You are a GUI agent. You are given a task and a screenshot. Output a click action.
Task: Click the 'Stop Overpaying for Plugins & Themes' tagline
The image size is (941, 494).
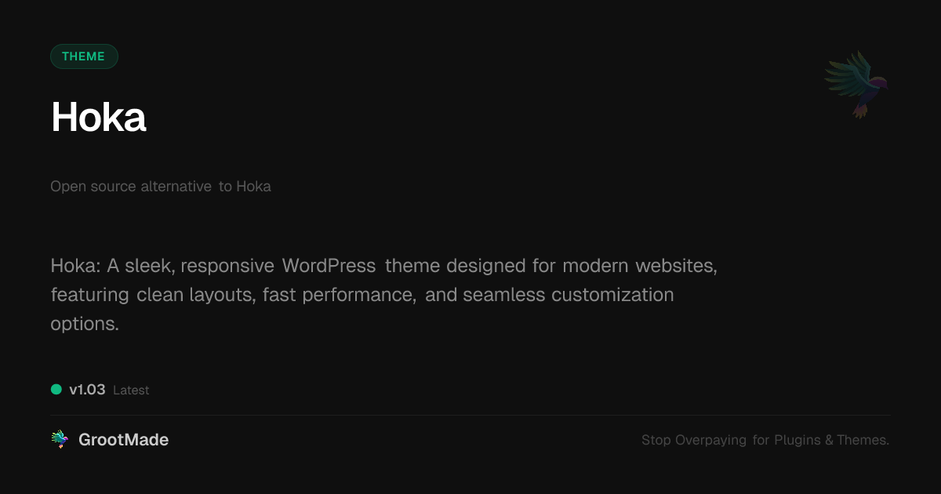[765, 440]
